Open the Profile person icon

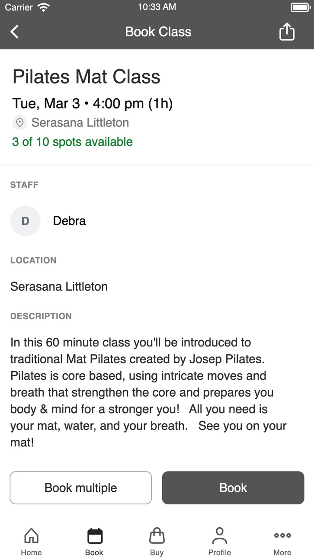click(x=220, y=536)
